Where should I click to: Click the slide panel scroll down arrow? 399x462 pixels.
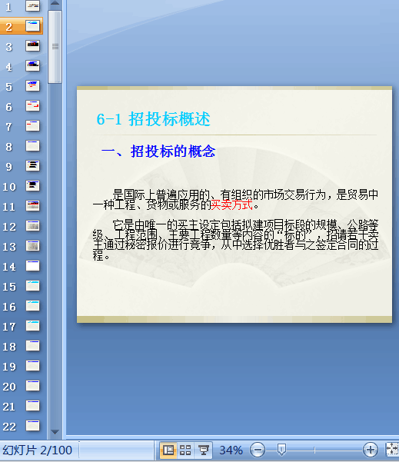[x=55, y=432]
